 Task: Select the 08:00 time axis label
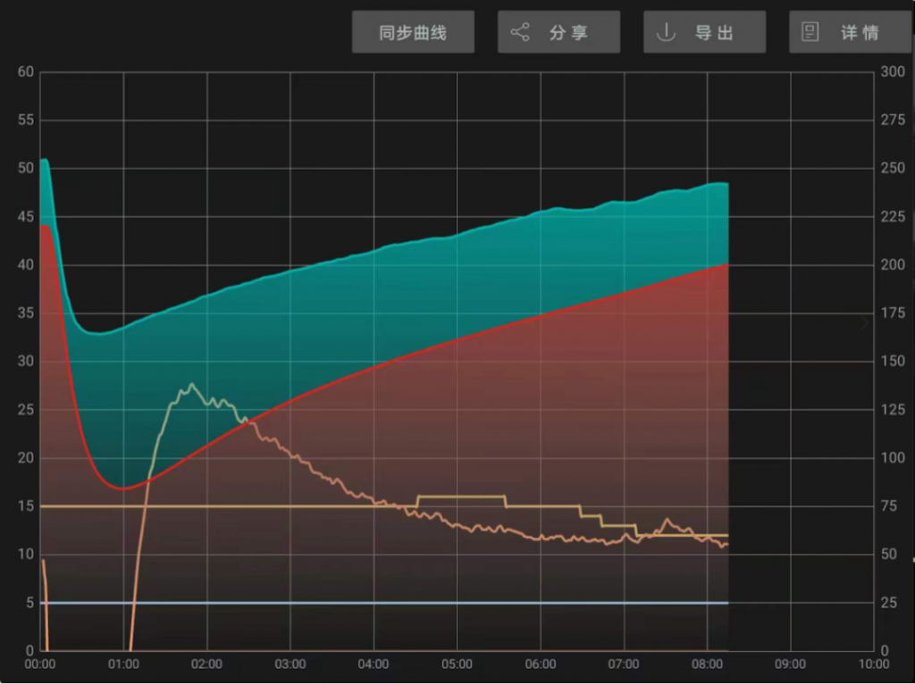point(708,664)
